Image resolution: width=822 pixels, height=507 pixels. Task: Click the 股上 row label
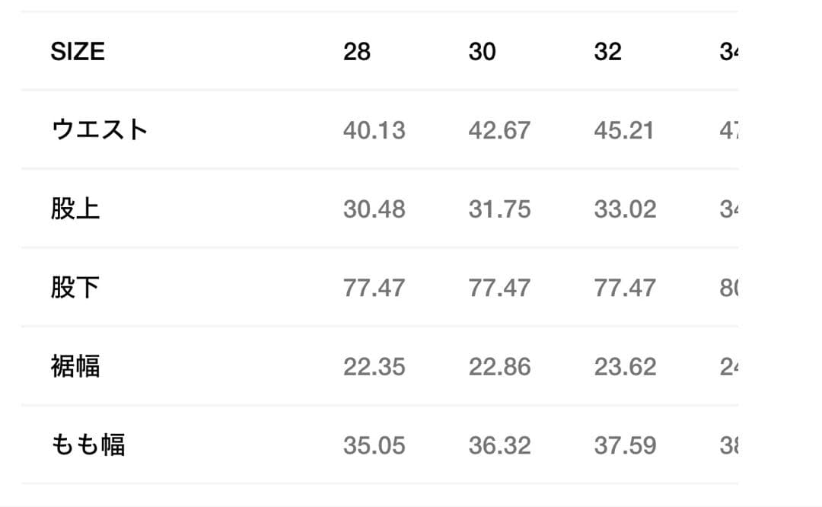pos(75,209)
